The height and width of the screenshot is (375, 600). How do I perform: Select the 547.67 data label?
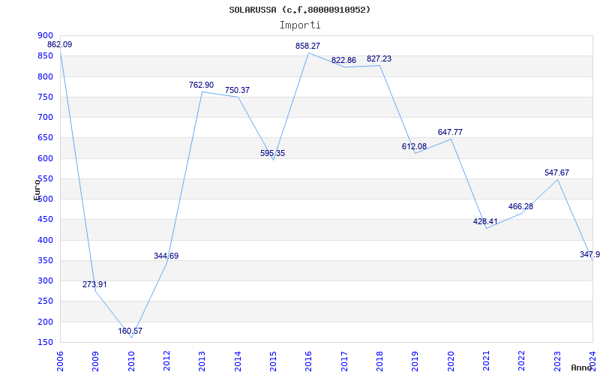556,172
